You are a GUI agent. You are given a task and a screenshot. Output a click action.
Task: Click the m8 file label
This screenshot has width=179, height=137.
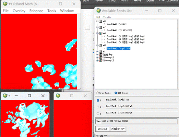click(104, 21)
